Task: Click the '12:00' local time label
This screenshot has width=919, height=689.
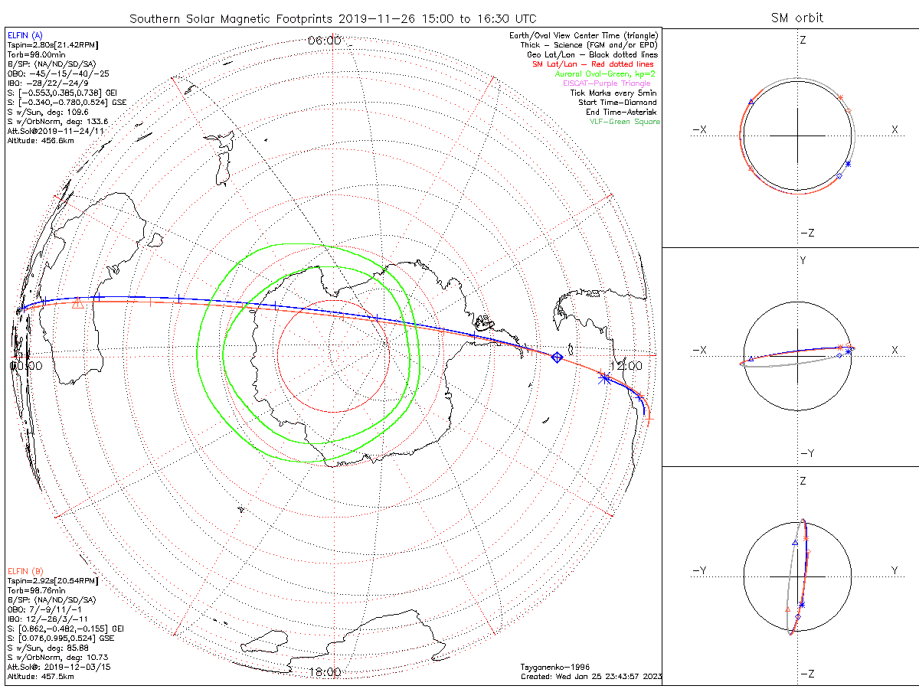Action: (626, 367)
